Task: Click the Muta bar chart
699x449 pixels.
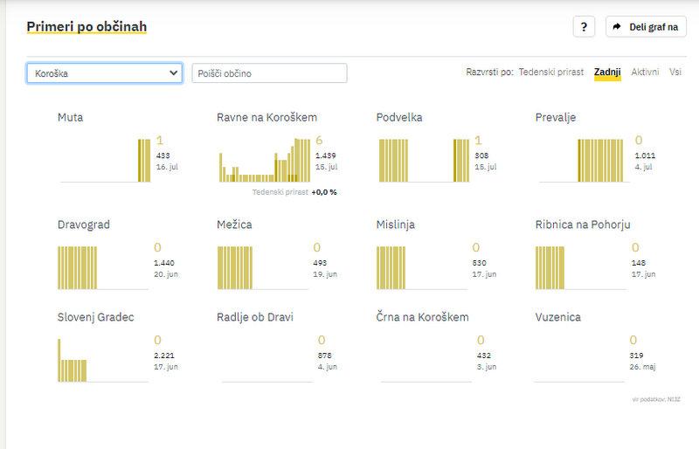Action: pos(105,161)
